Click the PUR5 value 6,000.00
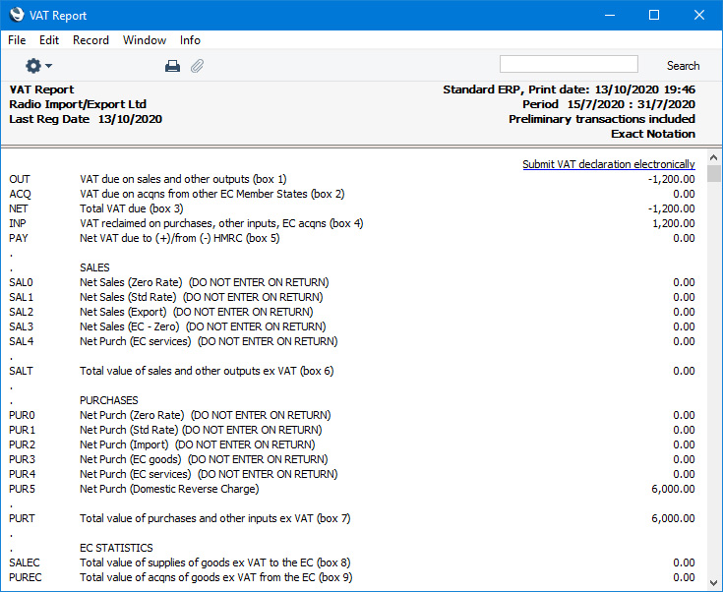 [673, 489]
